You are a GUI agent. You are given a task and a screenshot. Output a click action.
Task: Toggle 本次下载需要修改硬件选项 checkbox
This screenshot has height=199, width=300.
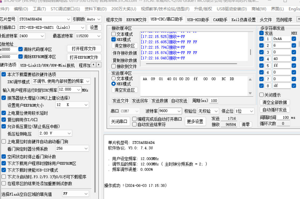(4, 74)
